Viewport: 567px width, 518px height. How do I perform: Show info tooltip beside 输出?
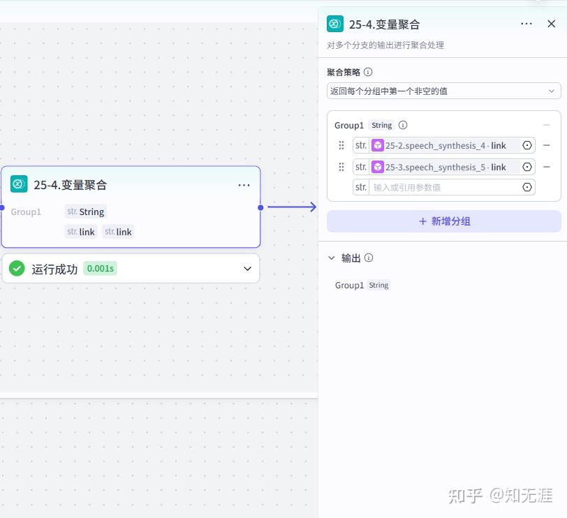pos(369,258)
